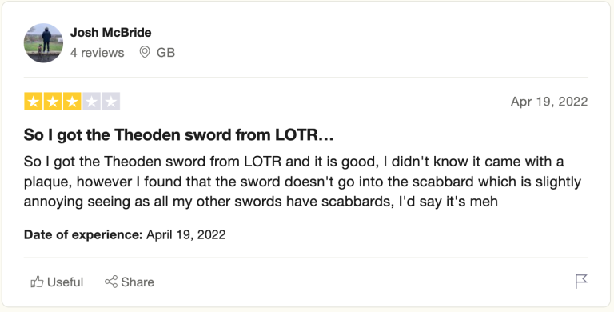Click the April 19, 2022 experience date
614x312 pixels.
pyautogui.click(x=186, y=234)
